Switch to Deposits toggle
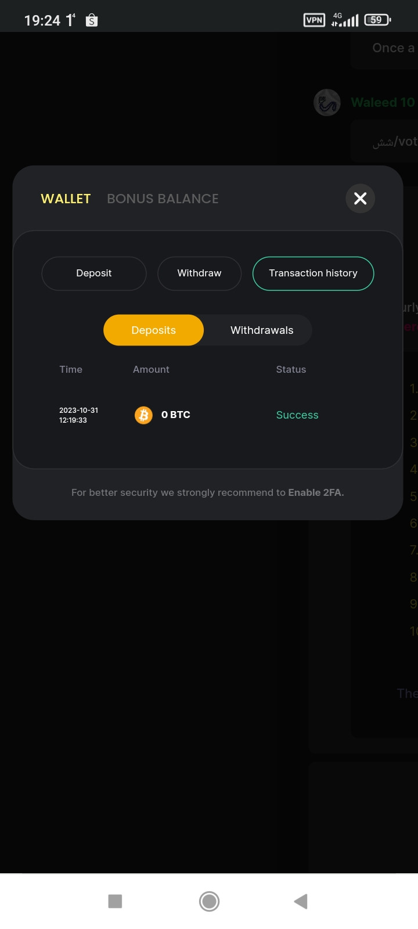 (153, 330)
